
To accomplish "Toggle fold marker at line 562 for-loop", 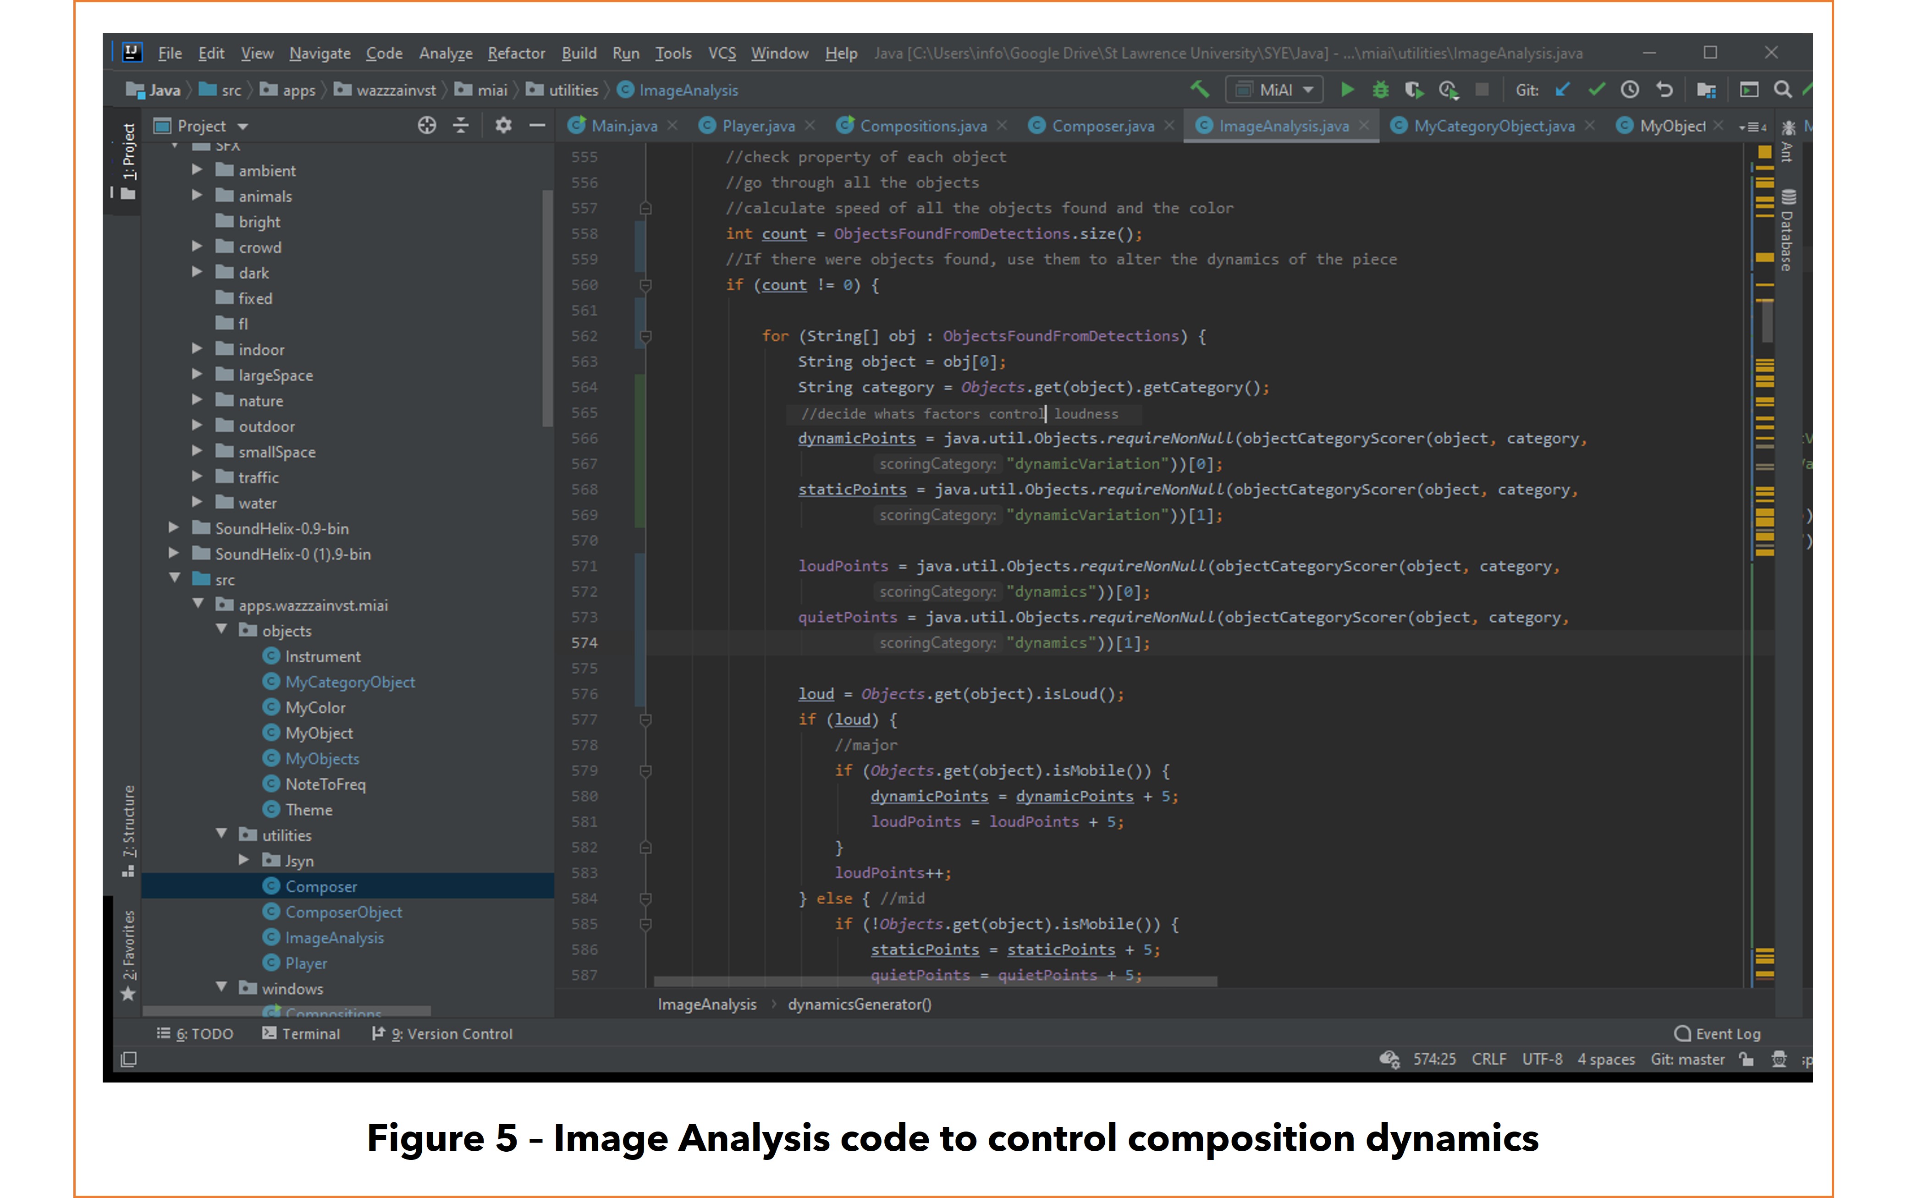I will coord(645,336).
